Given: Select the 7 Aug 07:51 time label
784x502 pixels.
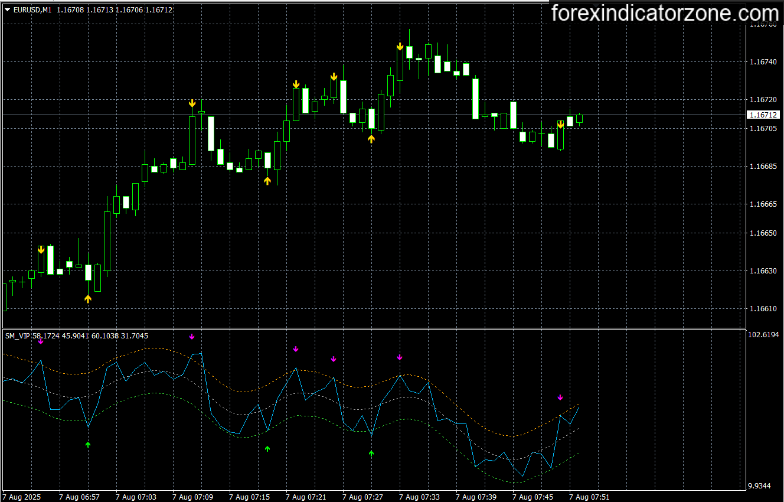Looking at the screenshot, I should (x=589, y=497).
